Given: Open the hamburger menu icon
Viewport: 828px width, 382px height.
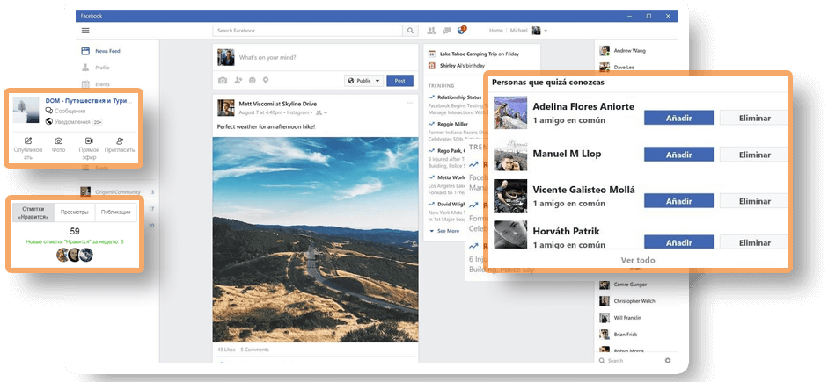Looking at the screenshot, I should tap(85, 31).
